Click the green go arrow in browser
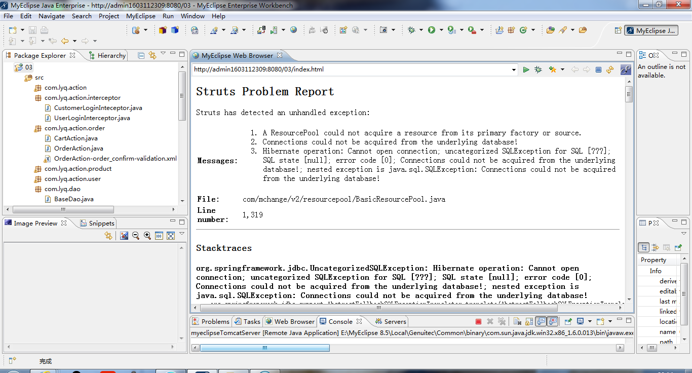The height and width of the screenshot is (373, 692). pyautogui.click(x=526, y=69)
